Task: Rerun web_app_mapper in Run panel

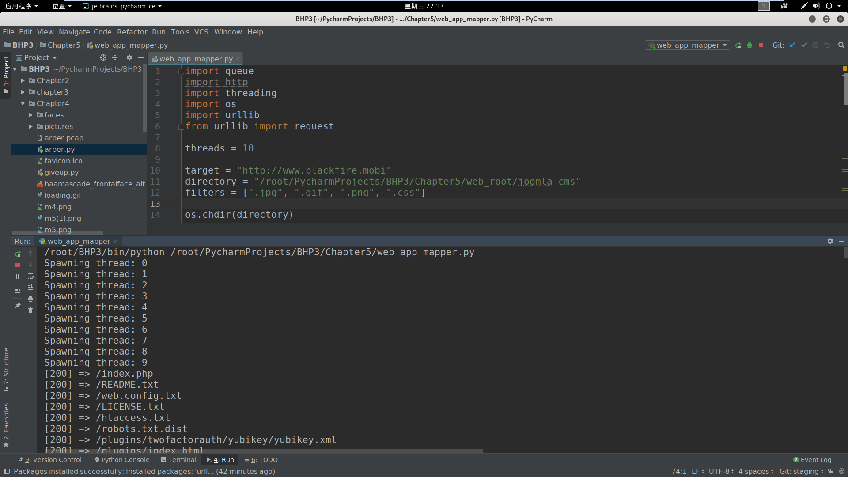Action: 18,254
